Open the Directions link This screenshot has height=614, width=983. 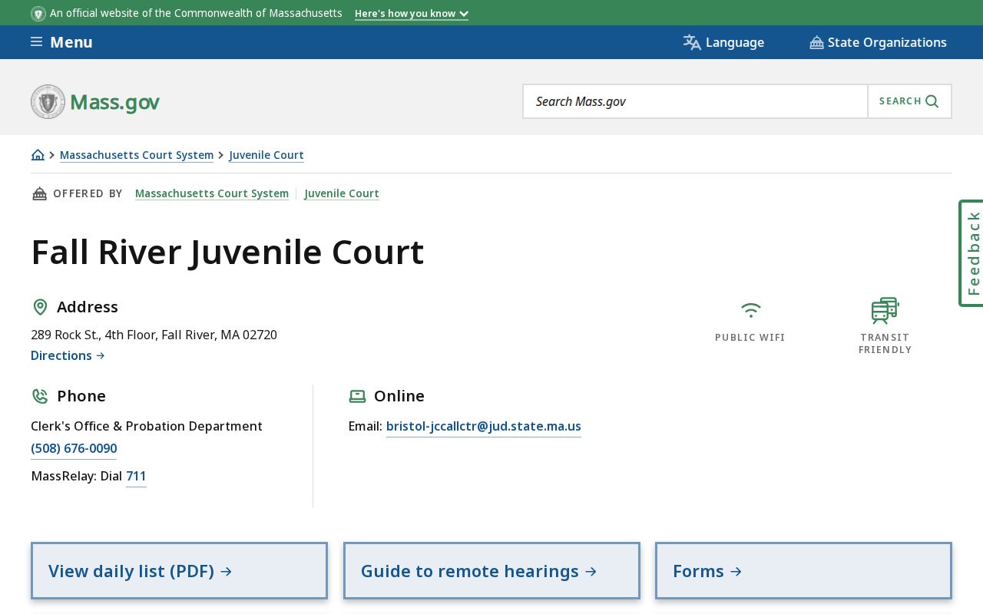[68, 355]
